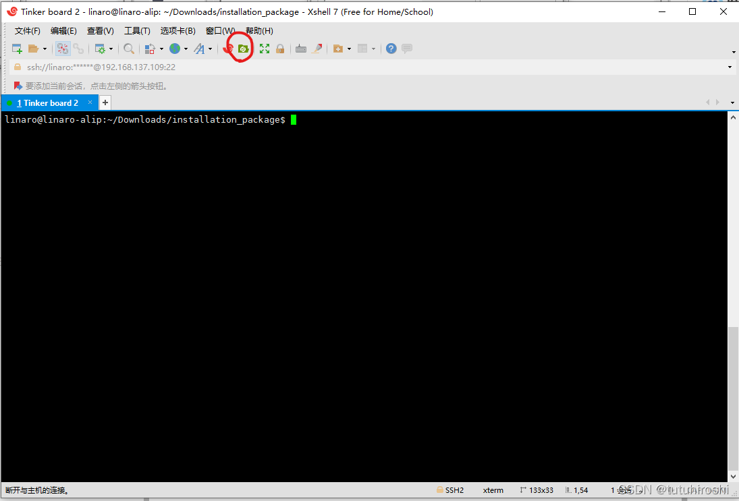Click the grayed Reconnect icon

click(x=79, y=49)
